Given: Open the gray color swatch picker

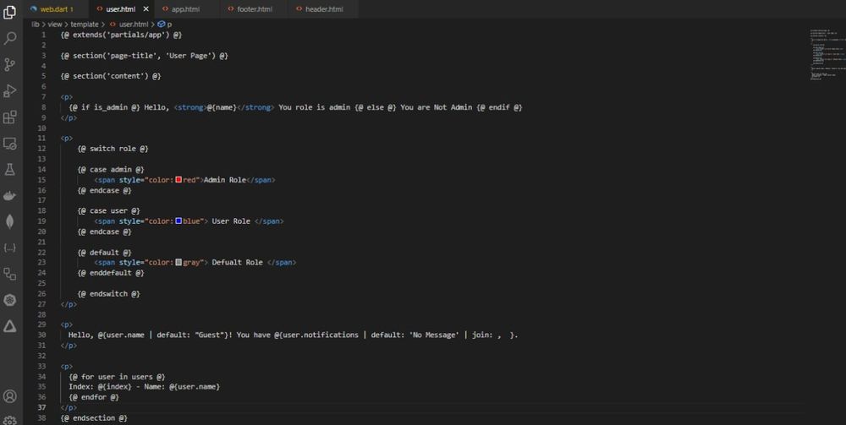Looking at the screenshot, I should 179,262.
